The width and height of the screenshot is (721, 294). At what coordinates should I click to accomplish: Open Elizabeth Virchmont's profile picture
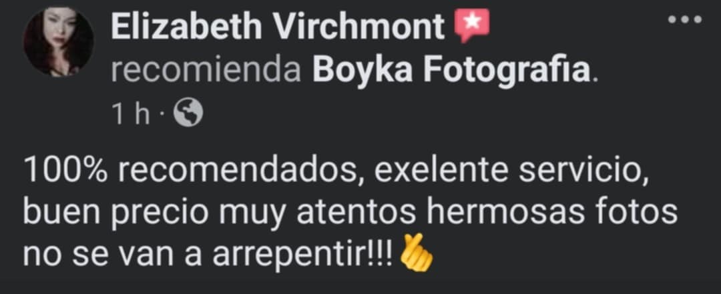tap(58, 42)
